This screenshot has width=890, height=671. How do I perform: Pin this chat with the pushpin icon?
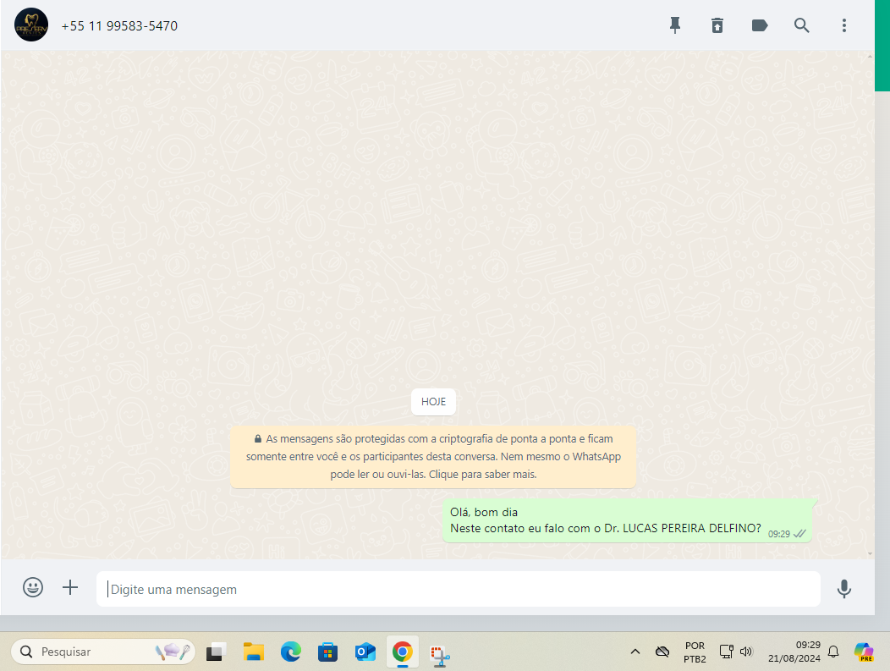(675, 25)
